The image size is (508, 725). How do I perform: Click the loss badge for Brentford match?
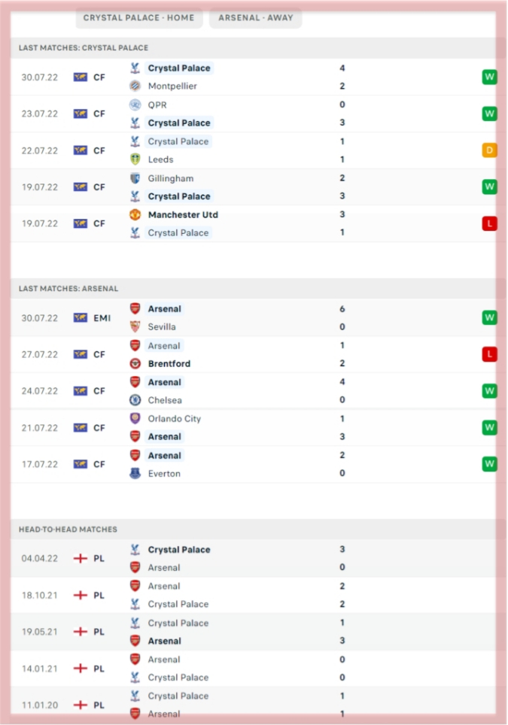489,355
